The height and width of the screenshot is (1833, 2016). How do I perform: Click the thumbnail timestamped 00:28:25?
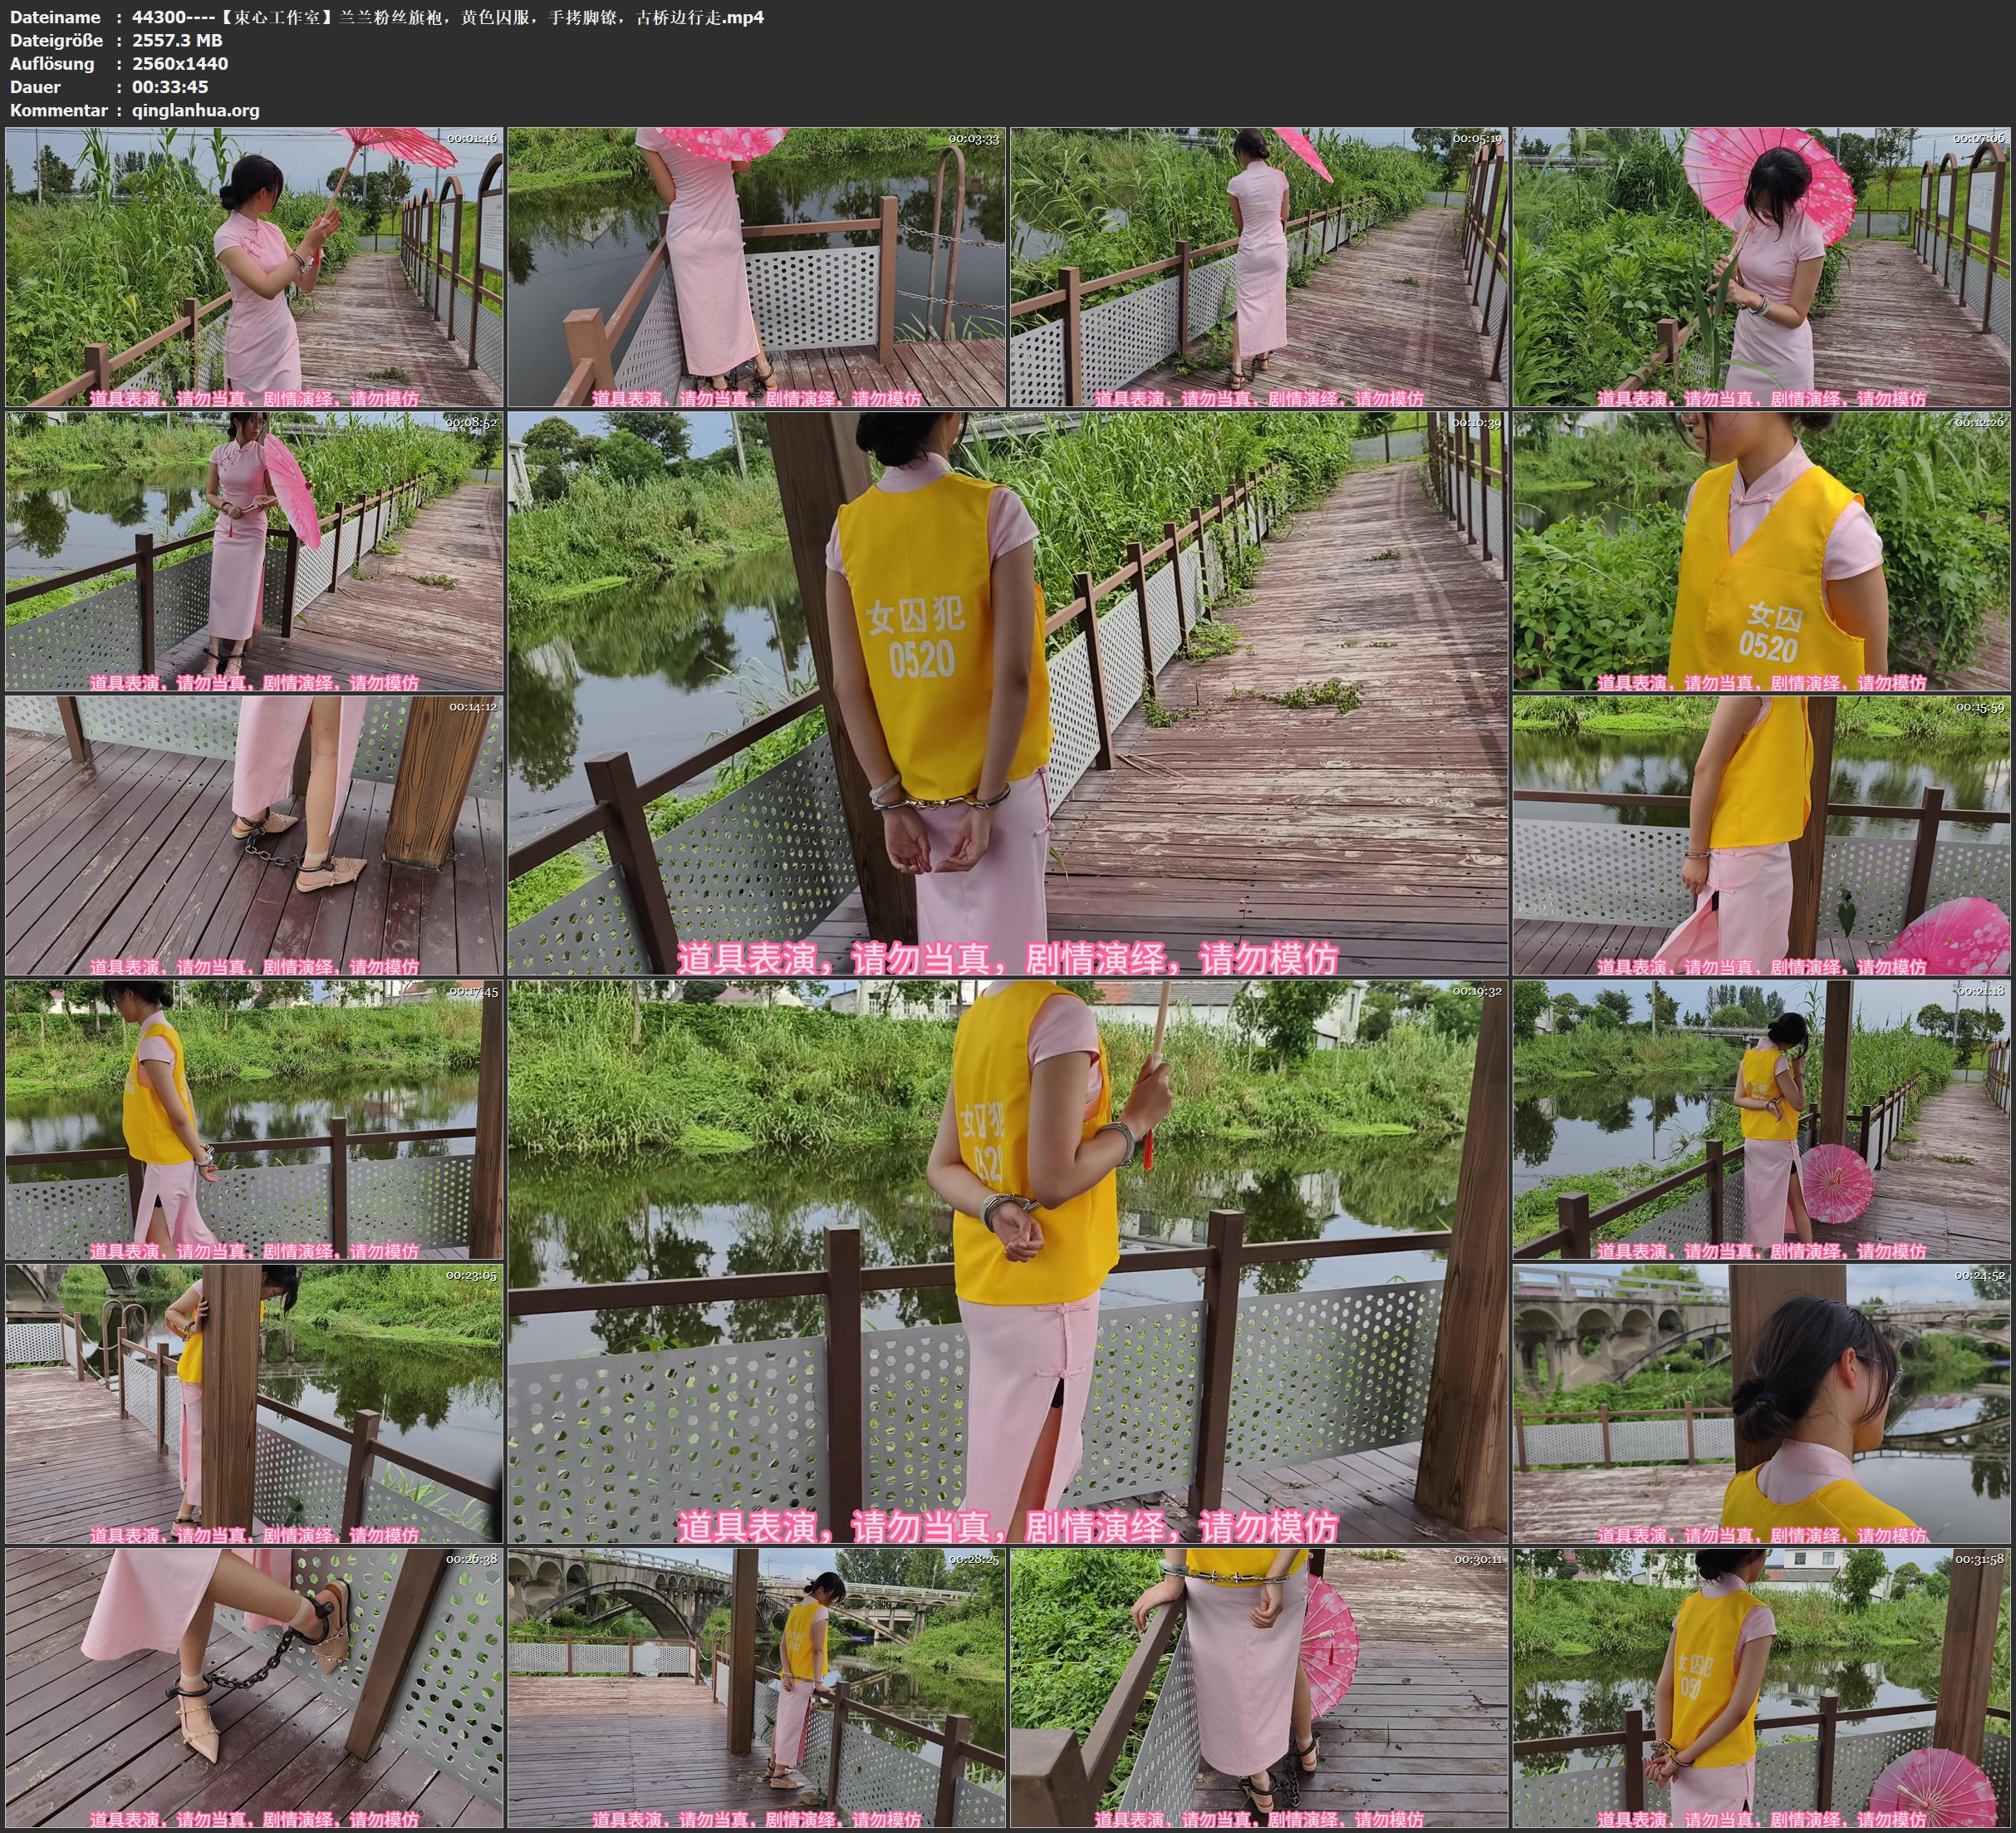757,1688
